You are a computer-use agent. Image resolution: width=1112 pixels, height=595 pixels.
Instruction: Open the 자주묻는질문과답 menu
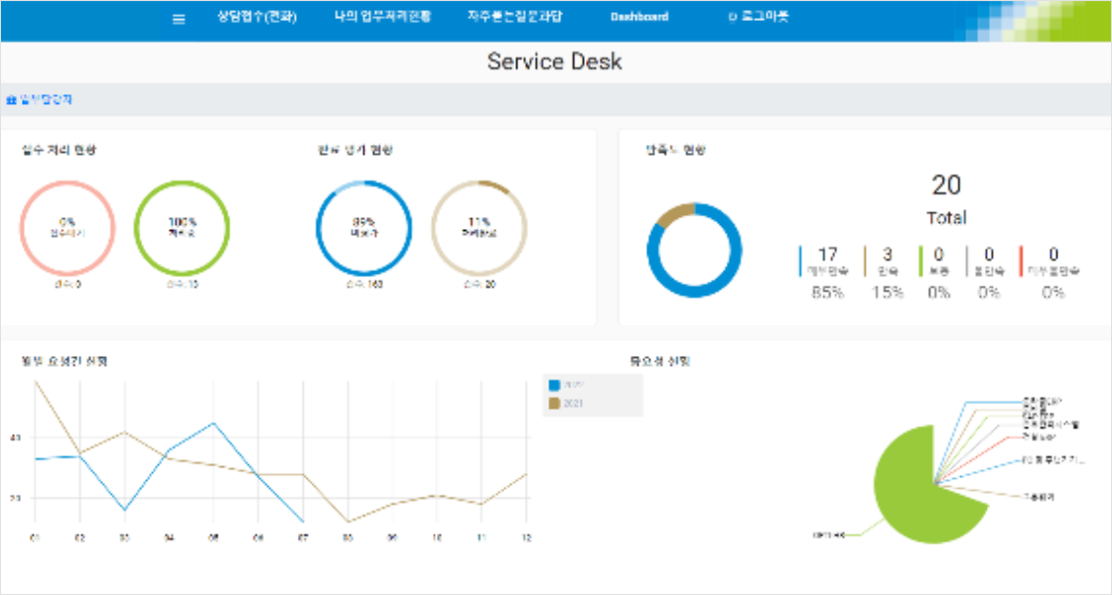click(515, 17)
